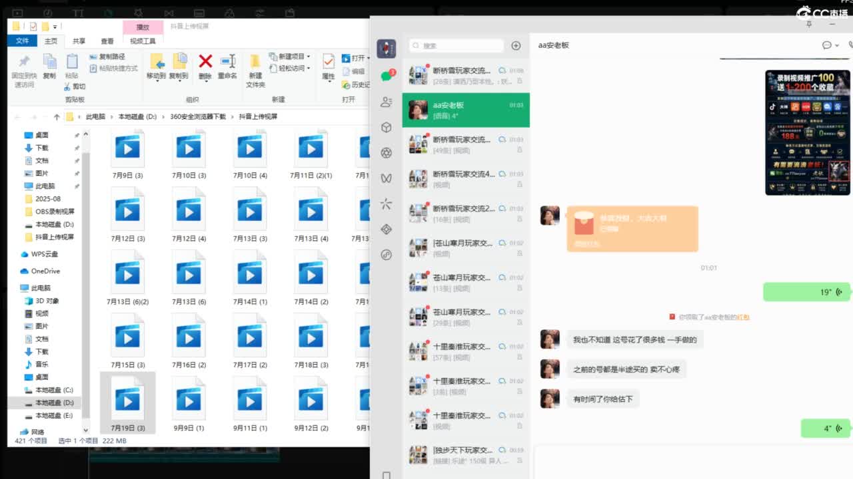Switch to the 共享 Share ribbon tab
This screenshot has width=853, height=479.
79,41
